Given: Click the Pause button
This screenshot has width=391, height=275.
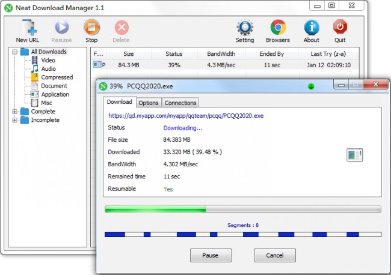Looking at the screenshot, I should [x=211, y=255].
